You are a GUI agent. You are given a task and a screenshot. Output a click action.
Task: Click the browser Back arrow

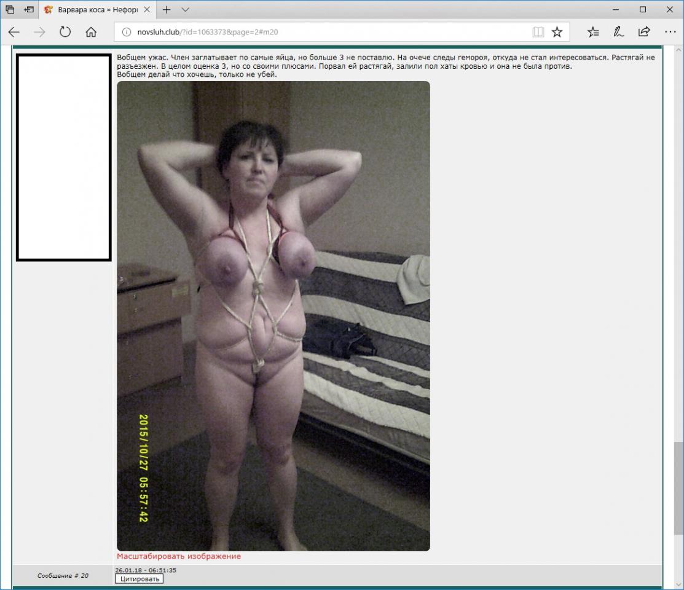click(x=14, y=32)
